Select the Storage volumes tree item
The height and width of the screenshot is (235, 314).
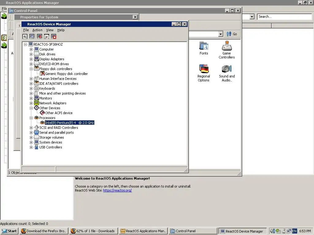(x=52, y=137)
